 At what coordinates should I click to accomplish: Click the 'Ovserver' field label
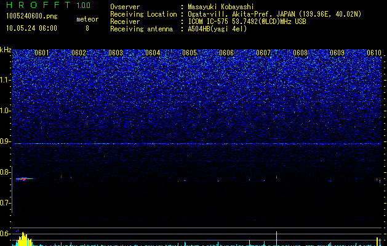coord(125,7)
